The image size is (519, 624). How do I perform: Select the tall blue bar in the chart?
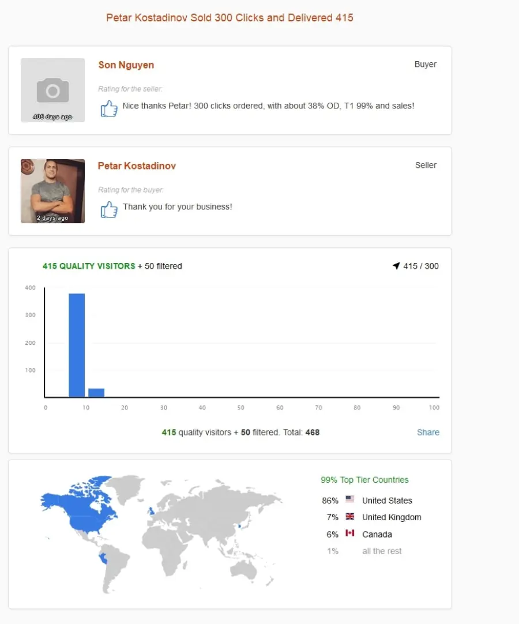[77, 345]
